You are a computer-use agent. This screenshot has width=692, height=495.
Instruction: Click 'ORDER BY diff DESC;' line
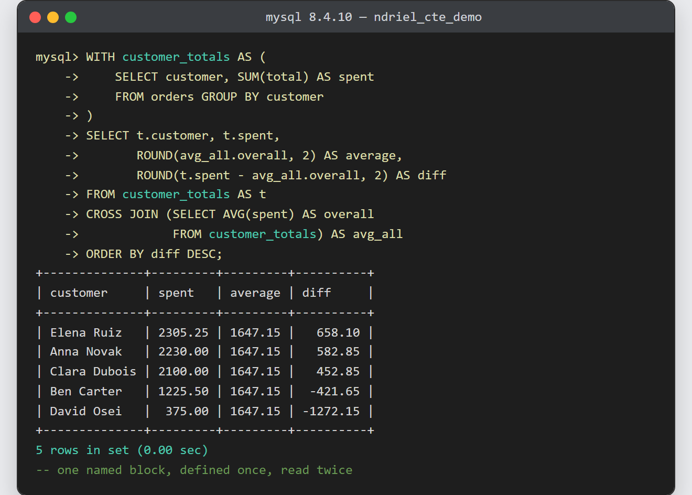(154, 254)
